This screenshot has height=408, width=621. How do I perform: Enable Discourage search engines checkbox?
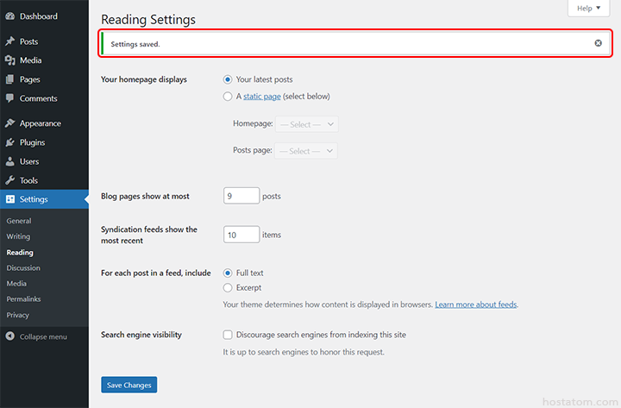228,335
